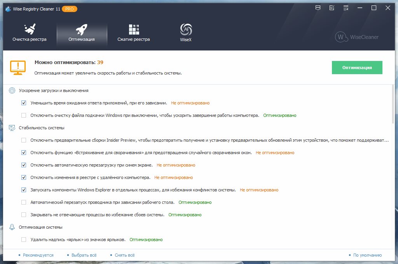Enable 'Отключить очистку файла подкачки Windows' checkbox
The image size is (398, 264).
[x=24, y=115]
